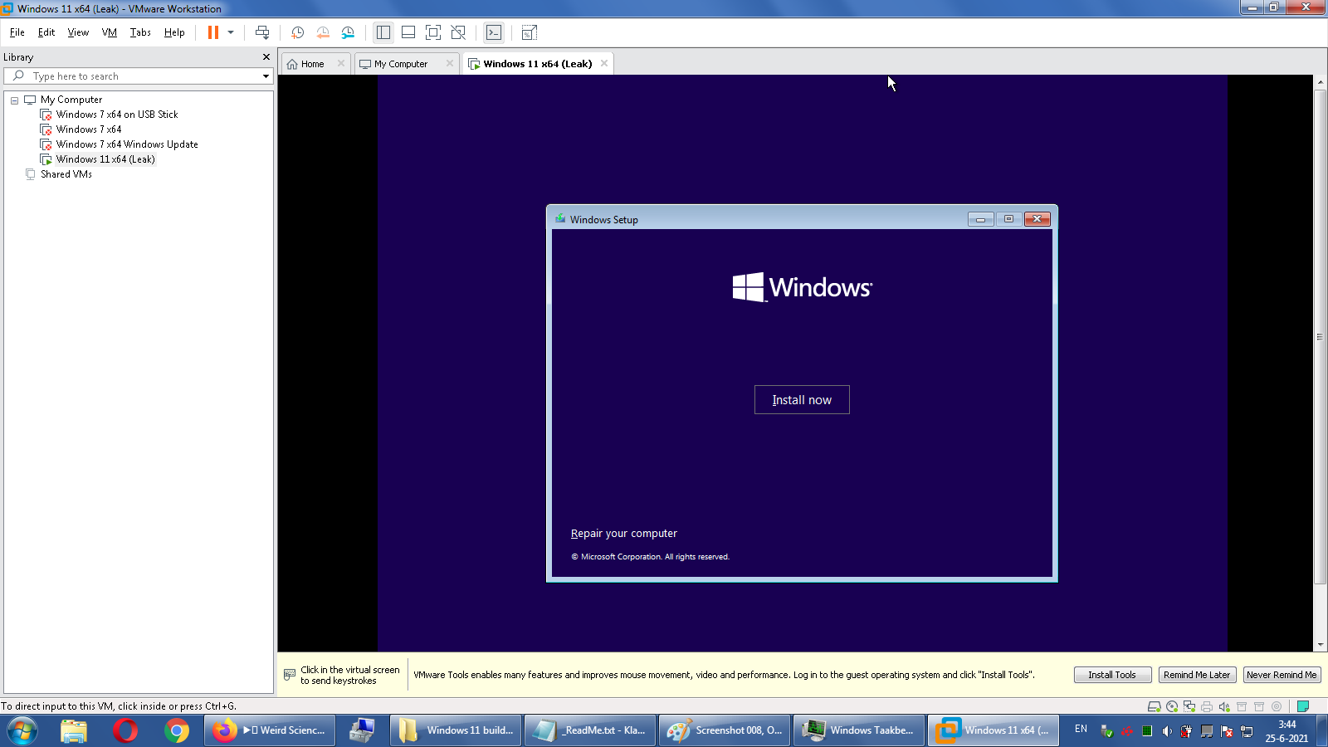Enter full screen mode
The width and height of the screenshot is (1328, 747).
pyautogui.click(x=432, y=32)
